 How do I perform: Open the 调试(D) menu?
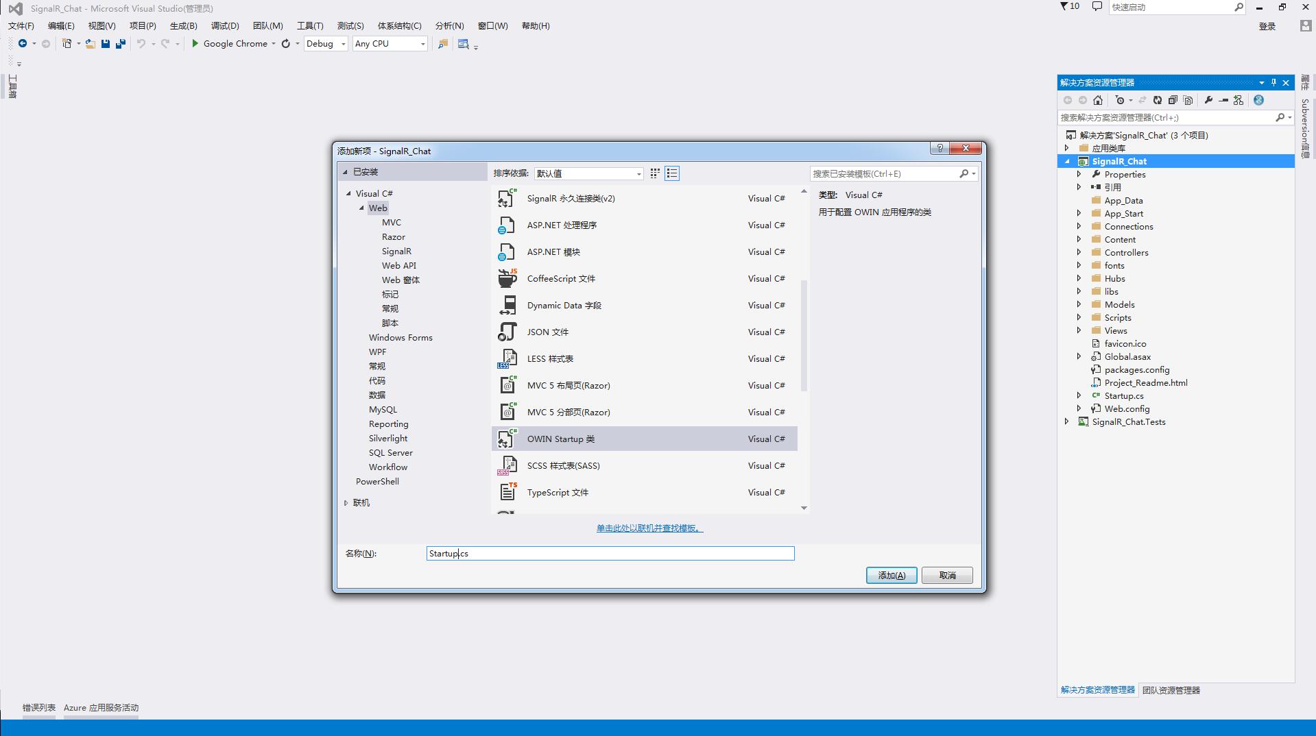coord(225,25)
